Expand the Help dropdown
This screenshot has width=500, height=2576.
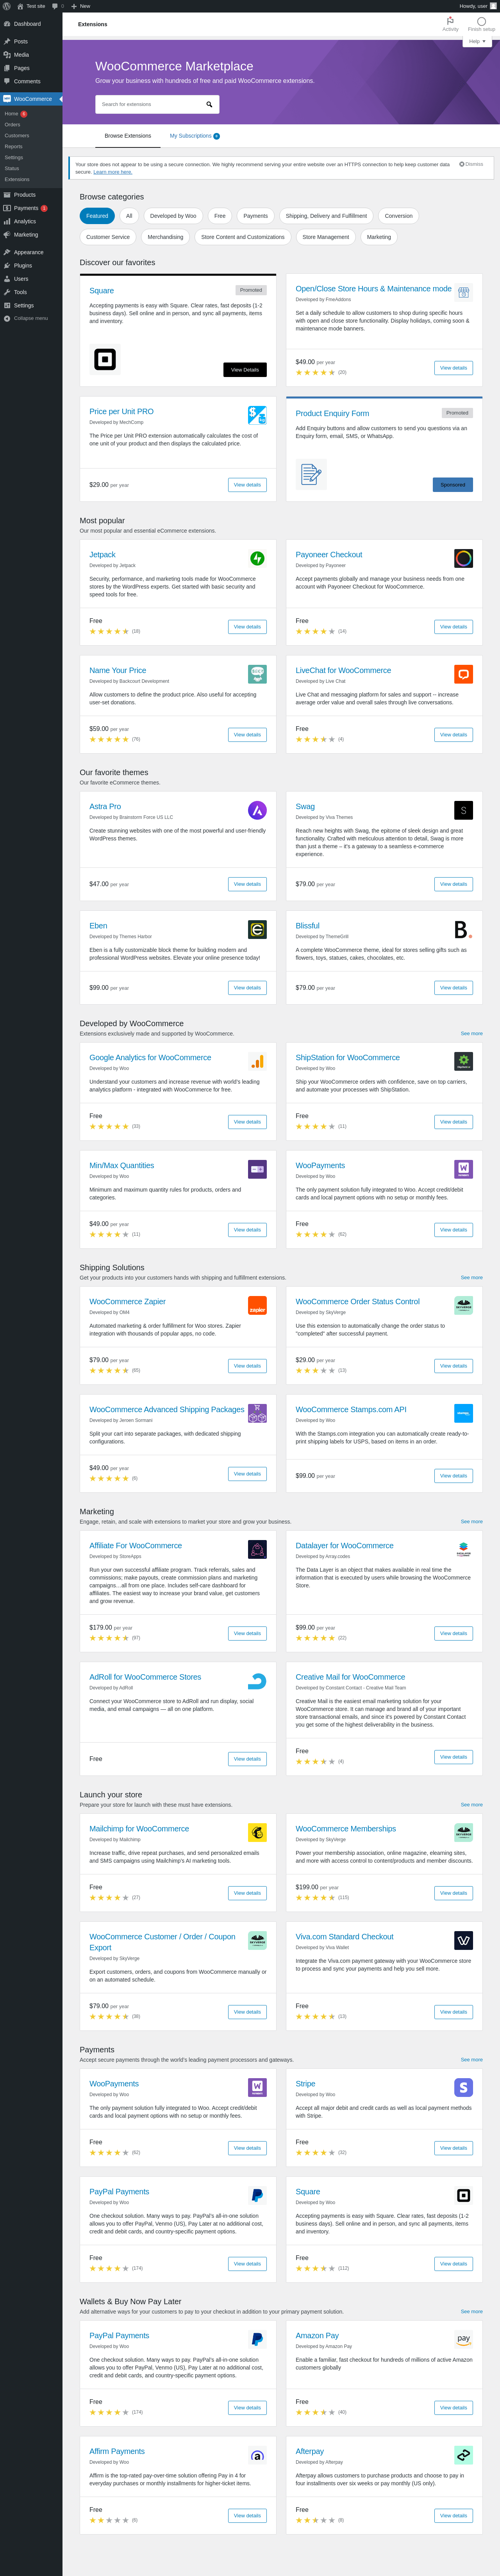(477, 41)
